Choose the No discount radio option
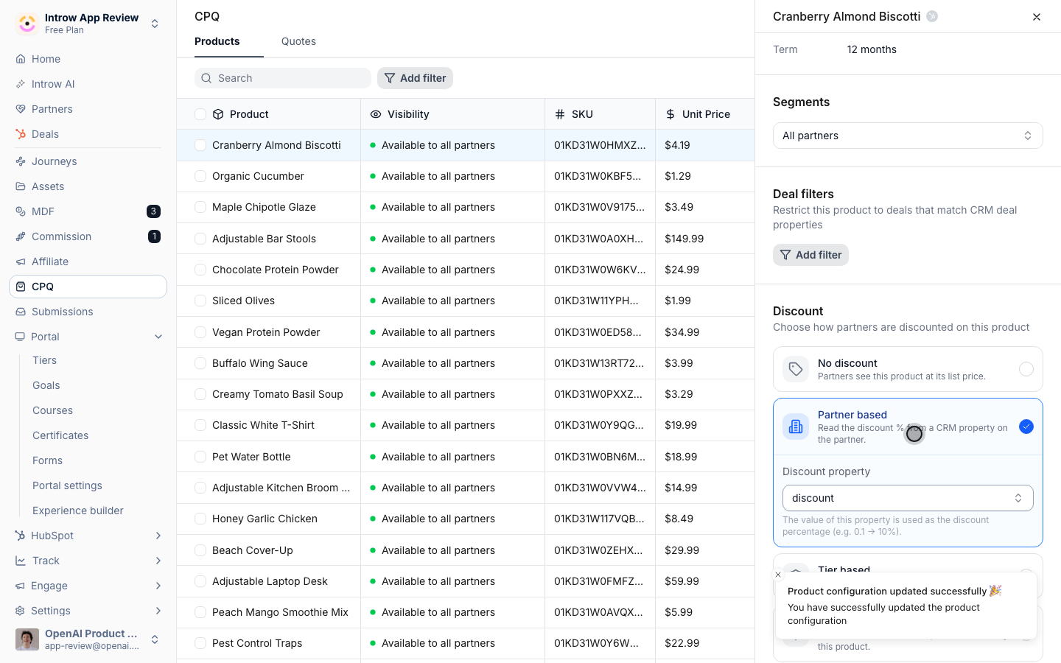The image size is (1061, 663). coord(1026,369)
